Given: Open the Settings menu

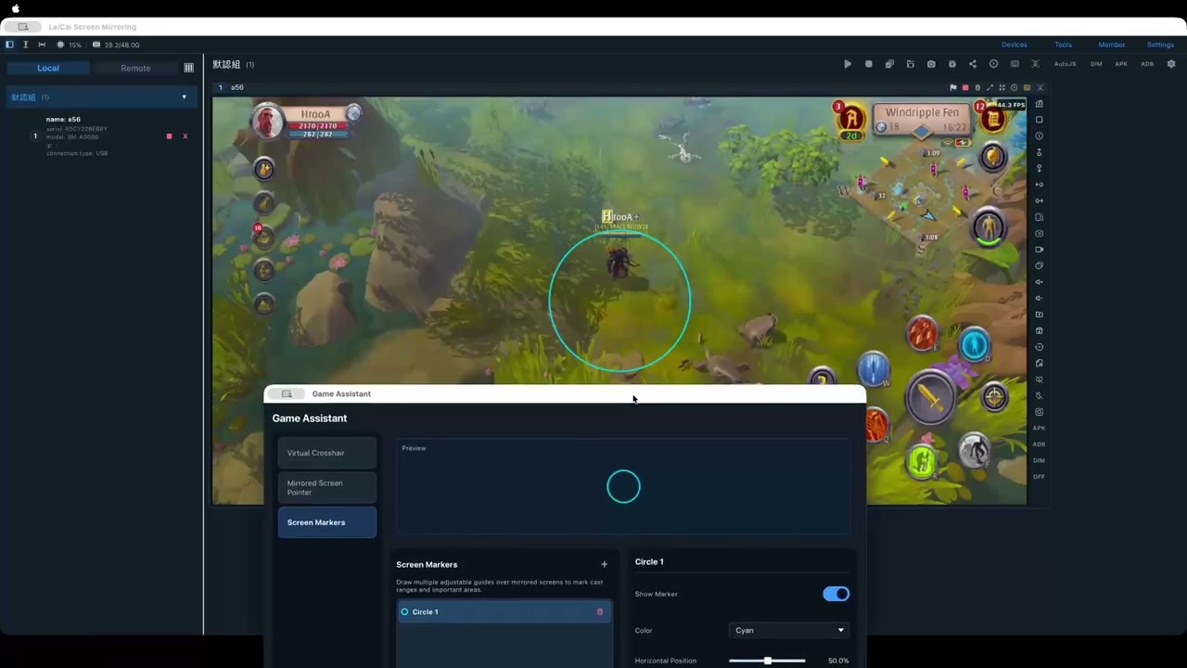Looking at the screenshot, I should coord(1160,45).
